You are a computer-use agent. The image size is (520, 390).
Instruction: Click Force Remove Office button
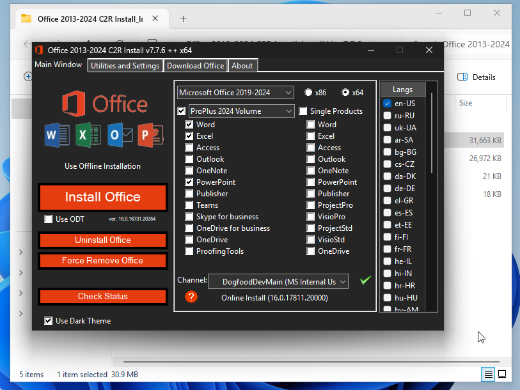pos(103,261)
